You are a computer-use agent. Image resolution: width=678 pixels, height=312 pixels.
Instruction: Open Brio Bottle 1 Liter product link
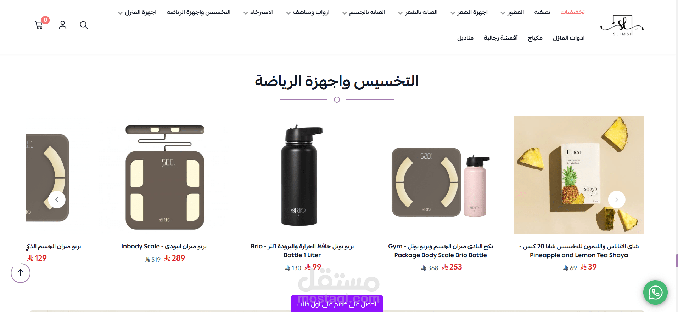[302, 250]
